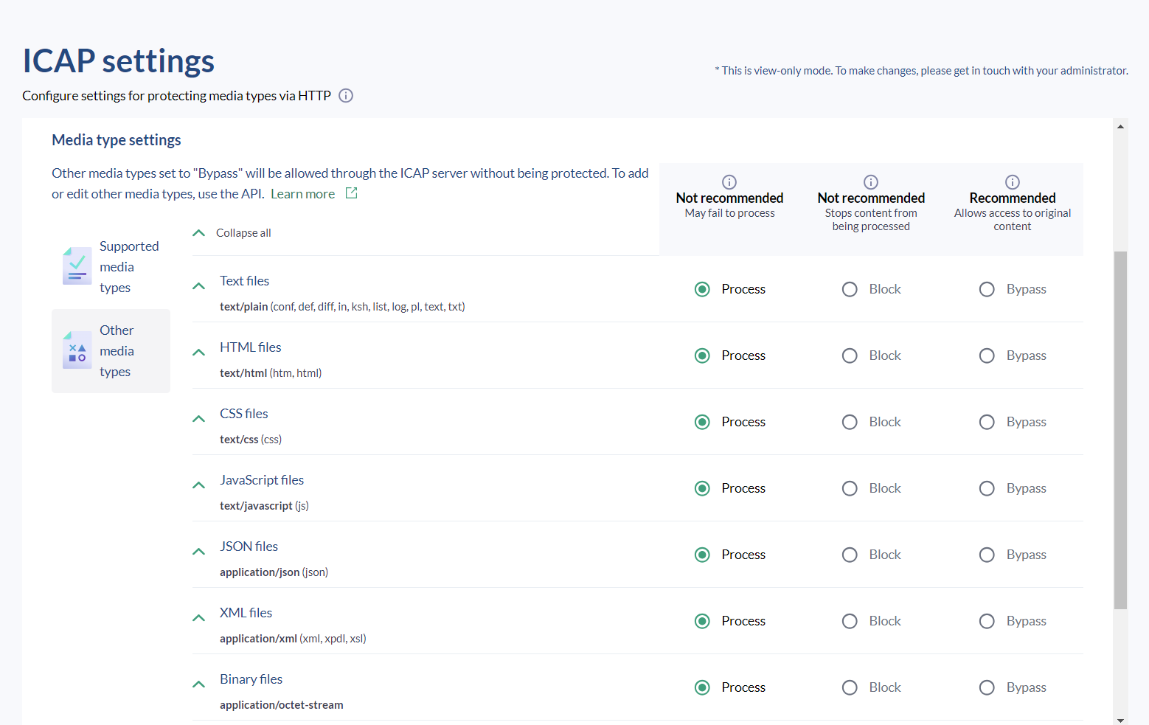This screenshot has height=725, width=1149.
Task: Click the XML files heading
Action: (x=246, y=613)
